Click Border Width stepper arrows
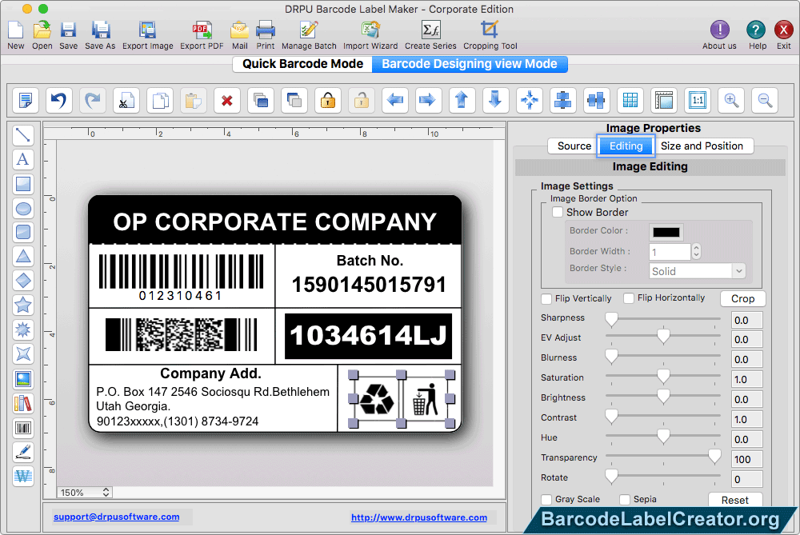 696,251
